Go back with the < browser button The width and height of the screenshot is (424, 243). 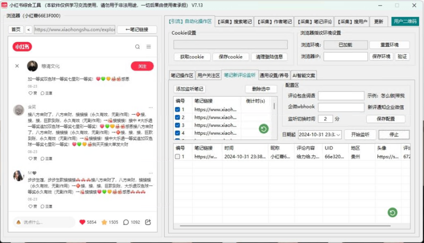(29, 29)
